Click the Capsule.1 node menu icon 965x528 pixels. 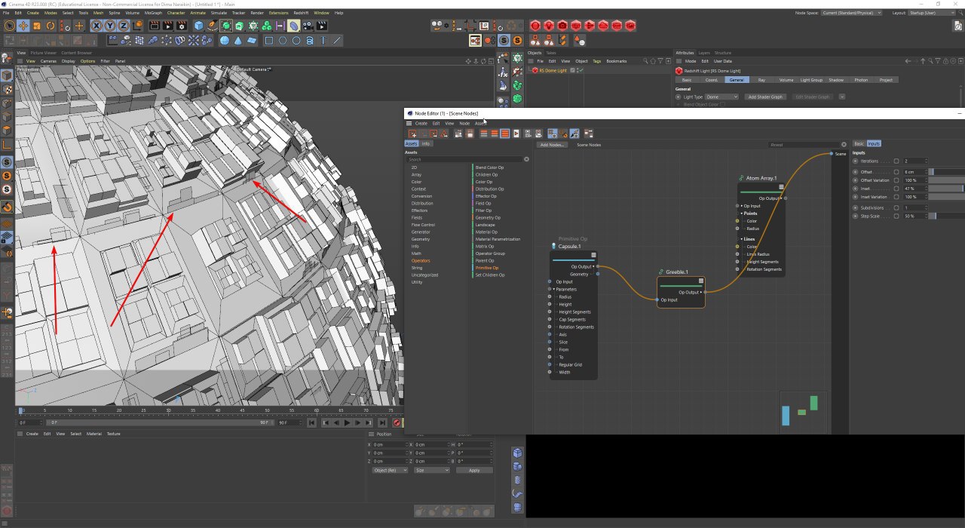[593, 255]
